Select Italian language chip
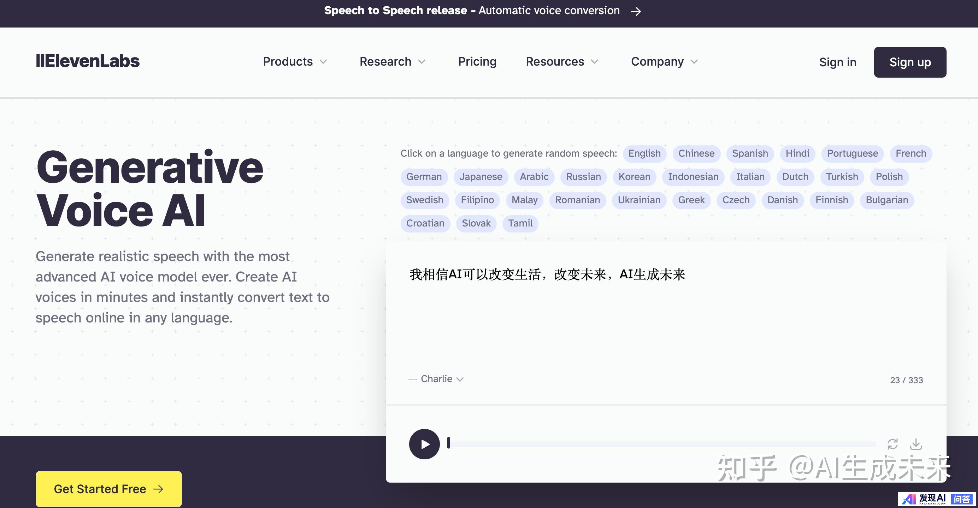Viewport: 978px width, 508px height. [x=750, y=177]
